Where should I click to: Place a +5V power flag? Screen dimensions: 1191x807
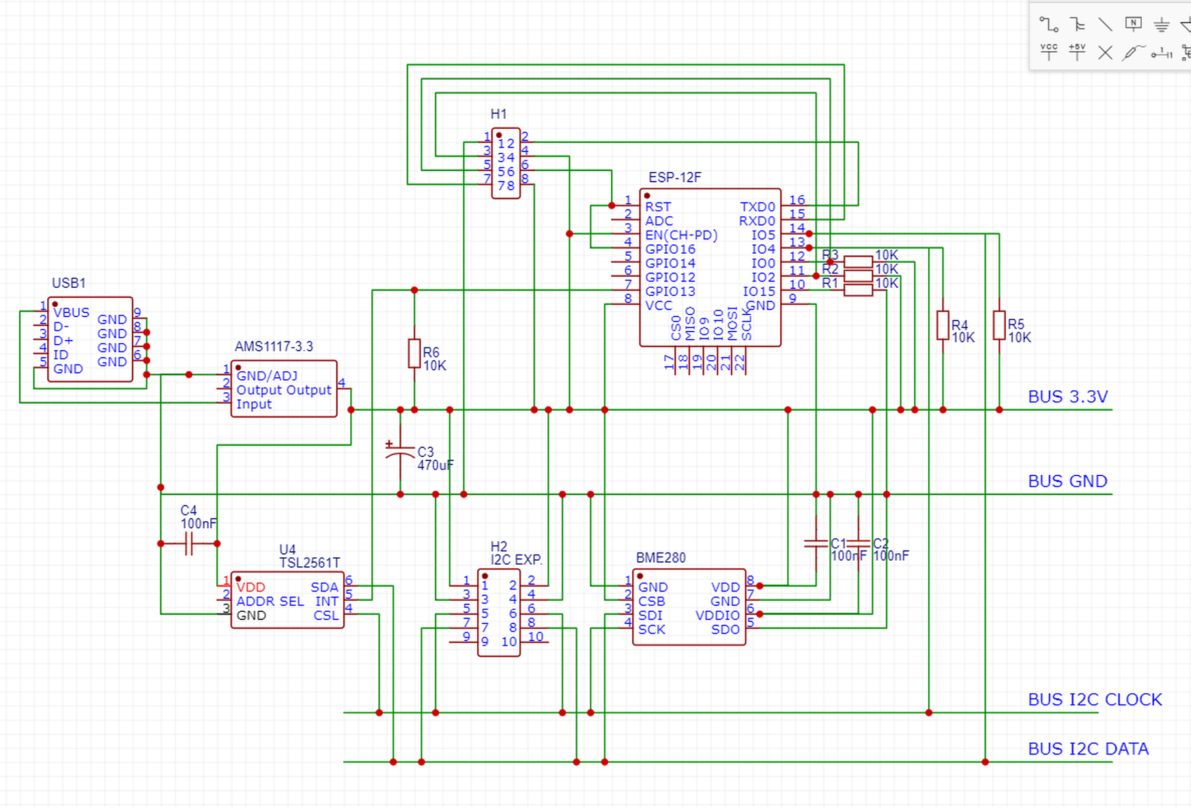coord(1077,52)
